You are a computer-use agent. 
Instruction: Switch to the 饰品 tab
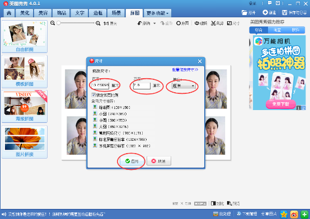pyautogui.click(x=62, y=13)
